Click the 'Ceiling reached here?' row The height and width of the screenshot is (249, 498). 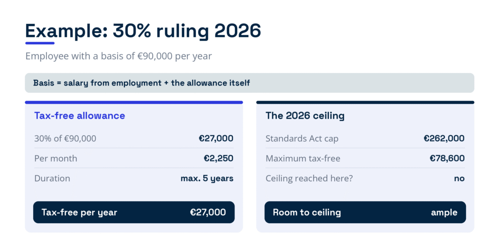click(365, 178)
